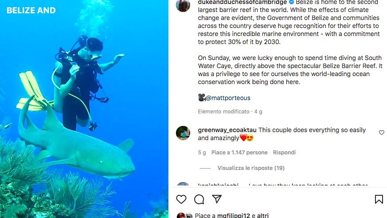Open greenway_ecoaktau's profile picture

point(183,133)
